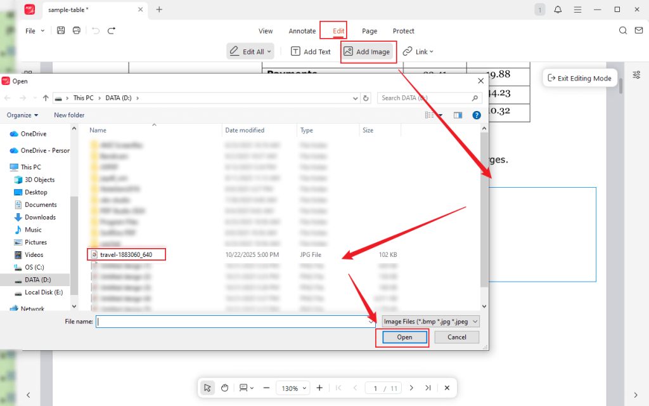
Task: Zoom in with the plus icon
Action: [319, 388]
